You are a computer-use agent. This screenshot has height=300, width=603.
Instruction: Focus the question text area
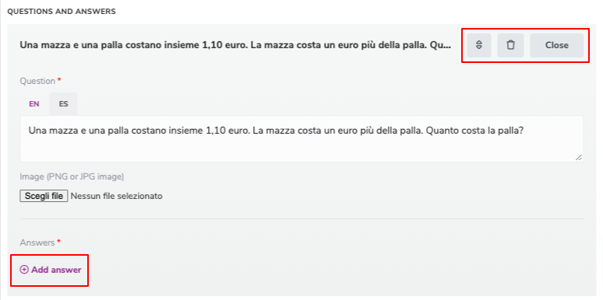click(x=301, y=138)
